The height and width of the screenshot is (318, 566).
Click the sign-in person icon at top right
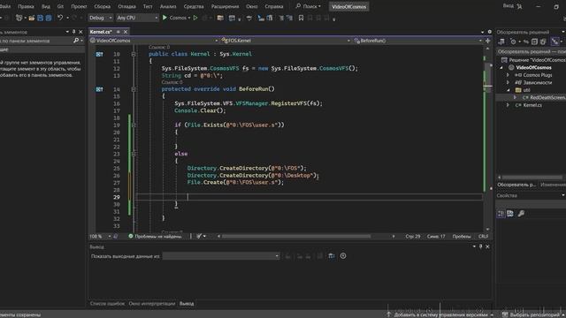click(519, 6)
